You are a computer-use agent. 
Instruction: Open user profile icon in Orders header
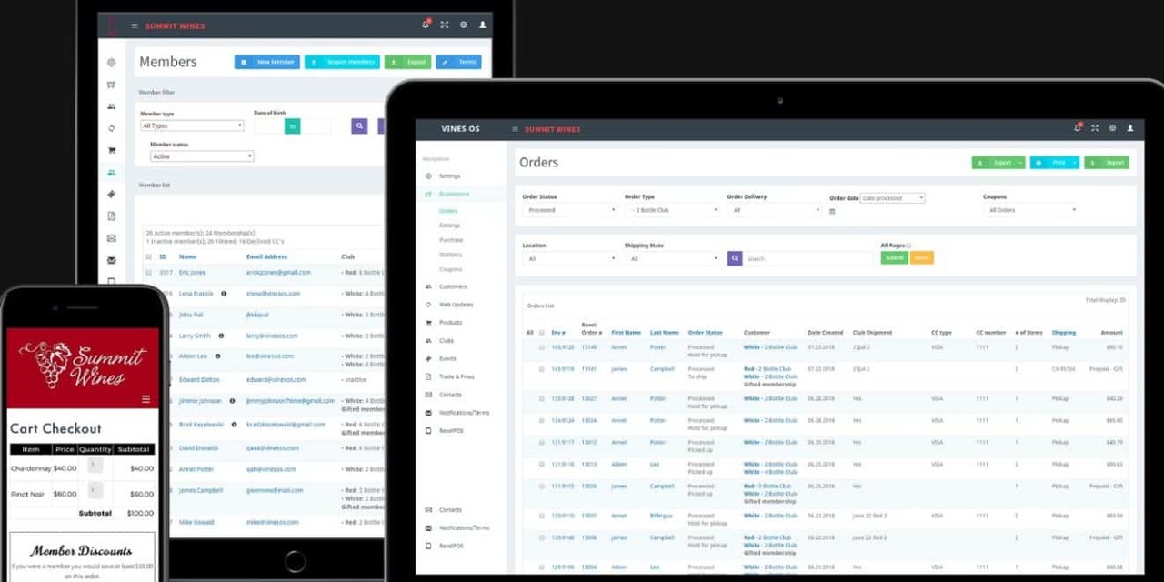tap(1130, 128)
